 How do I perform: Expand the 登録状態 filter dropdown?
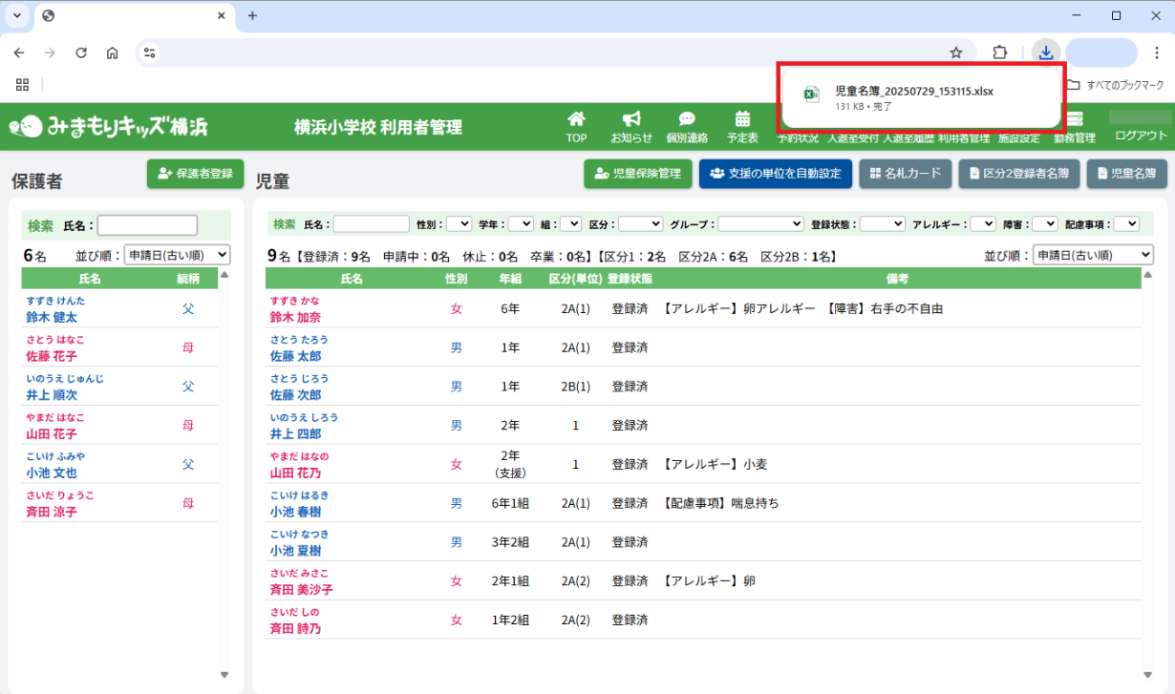(882, 223)
